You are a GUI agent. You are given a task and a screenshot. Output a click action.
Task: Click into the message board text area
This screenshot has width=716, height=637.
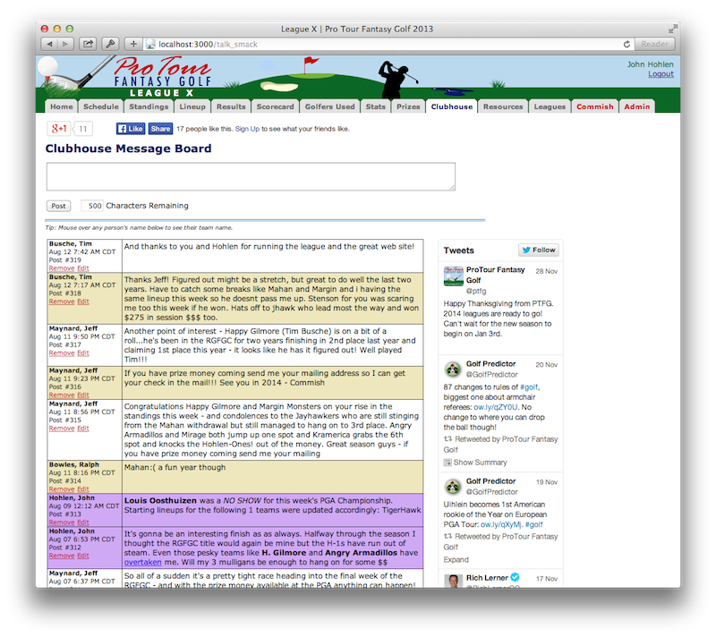[x=251, y=176]
